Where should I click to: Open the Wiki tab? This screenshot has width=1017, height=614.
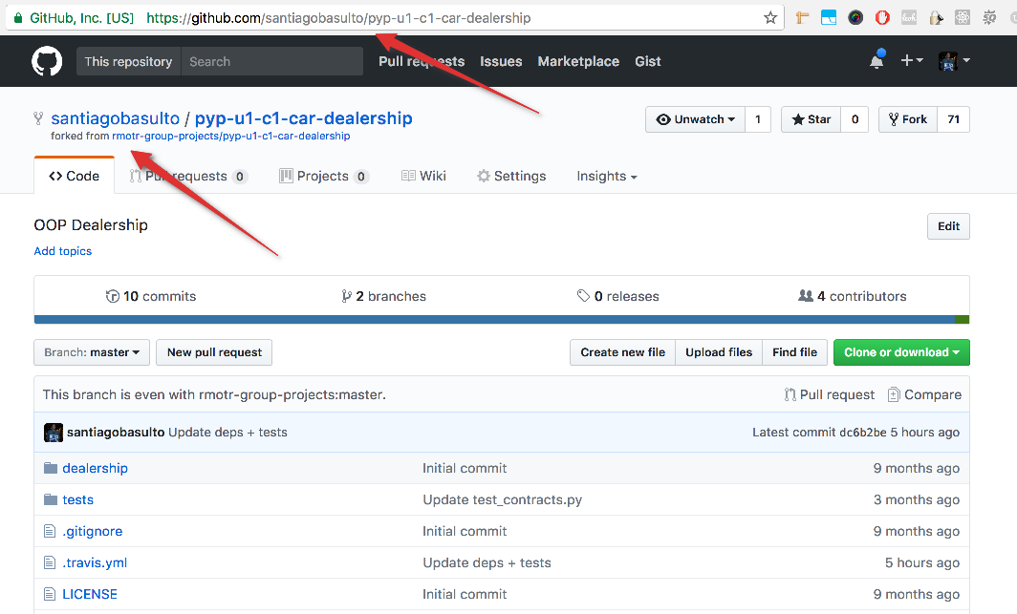tap(423, 176)
